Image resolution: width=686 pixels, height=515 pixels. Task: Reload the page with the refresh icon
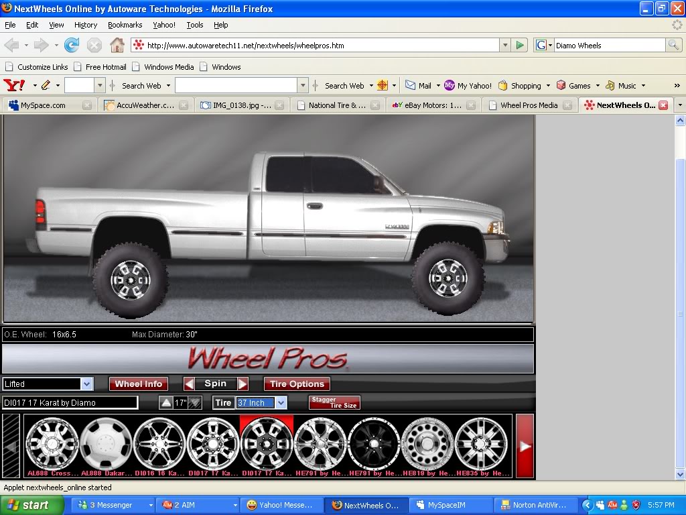72,45
